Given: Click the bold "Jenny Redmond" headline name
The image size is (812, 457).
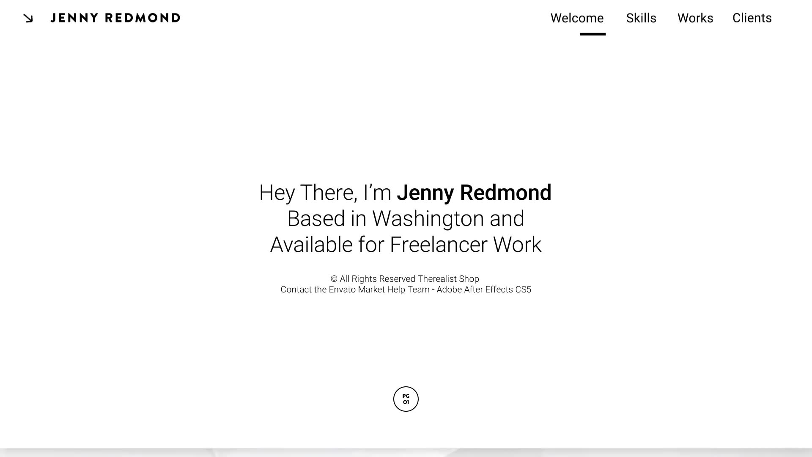Looking at the screenshot, I should tap(474, 193).
